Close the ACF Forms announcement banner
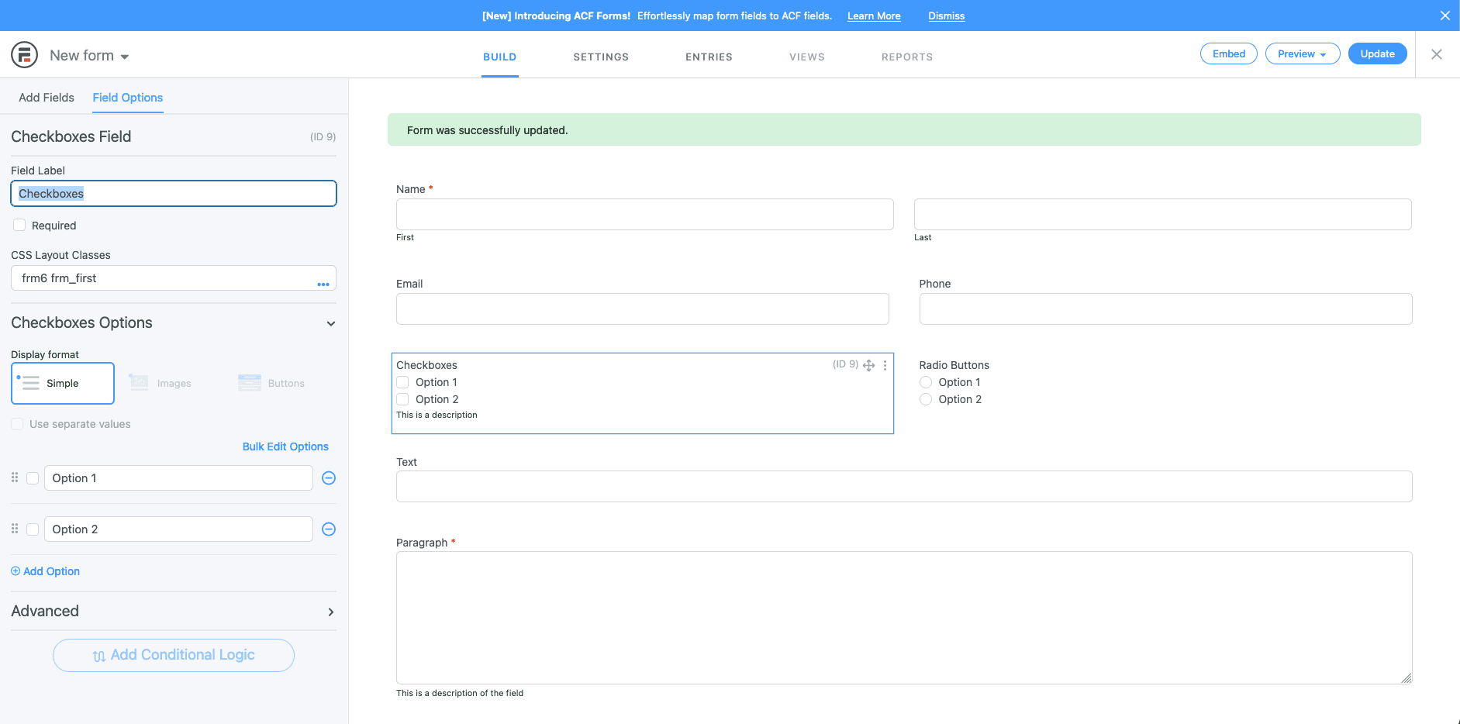The height and width of the screenshot is (724, 1460). click(x=1445, y=16)
